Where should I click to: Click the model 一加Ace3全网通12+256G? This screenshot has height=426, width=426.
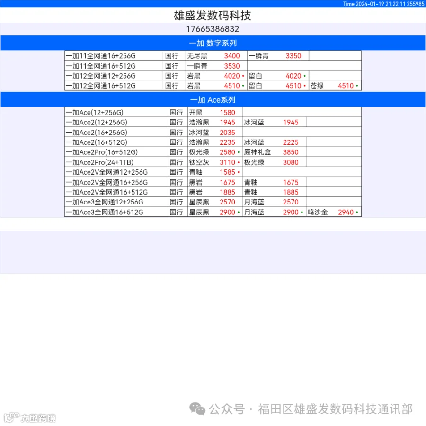(x=105, y=202)
